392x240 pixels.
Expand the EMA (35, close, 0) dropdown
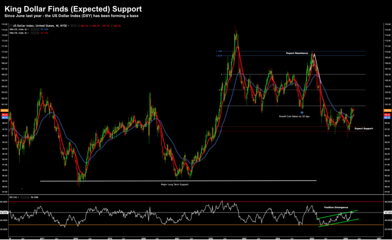point(28,29)
